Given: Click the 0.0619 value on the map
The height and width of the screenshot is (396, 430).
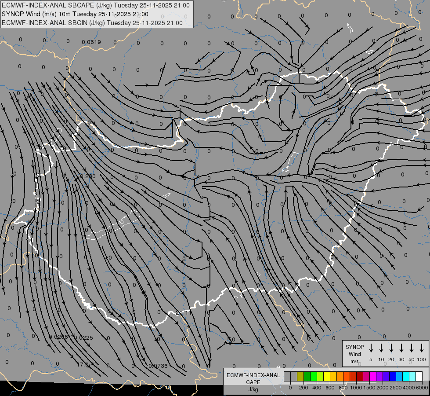Looking at the screenshot, I should pyautogui.click(x=91, y=42).
